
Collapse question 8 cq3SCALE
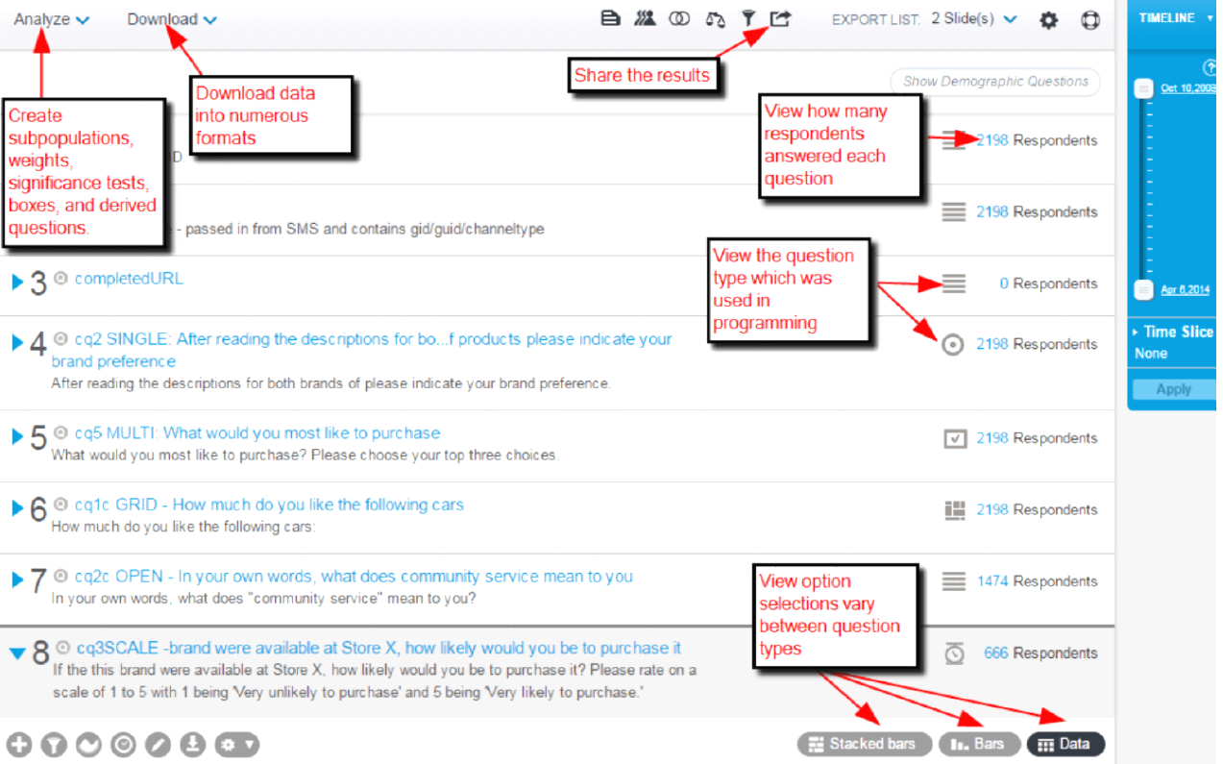click(x=17, y=653)
